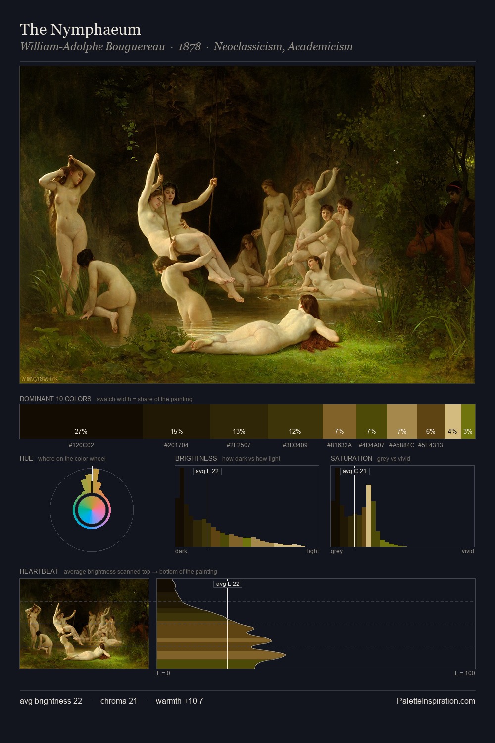The width and height of the screenshot is (495, 743).
Task: Click the "avg L 22" label in Heartbeat chart
Action: pyautogui.click(x=228, y=584)
